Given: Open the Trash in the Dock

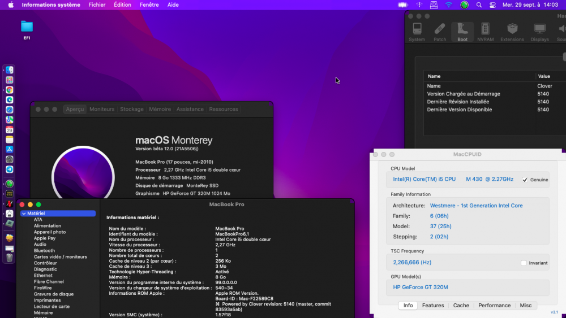Looking at the screenshot, I should tap(10, 258).
